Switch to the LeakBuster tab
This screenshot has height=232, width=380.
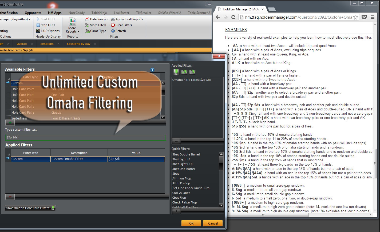[x=122, y=13]
